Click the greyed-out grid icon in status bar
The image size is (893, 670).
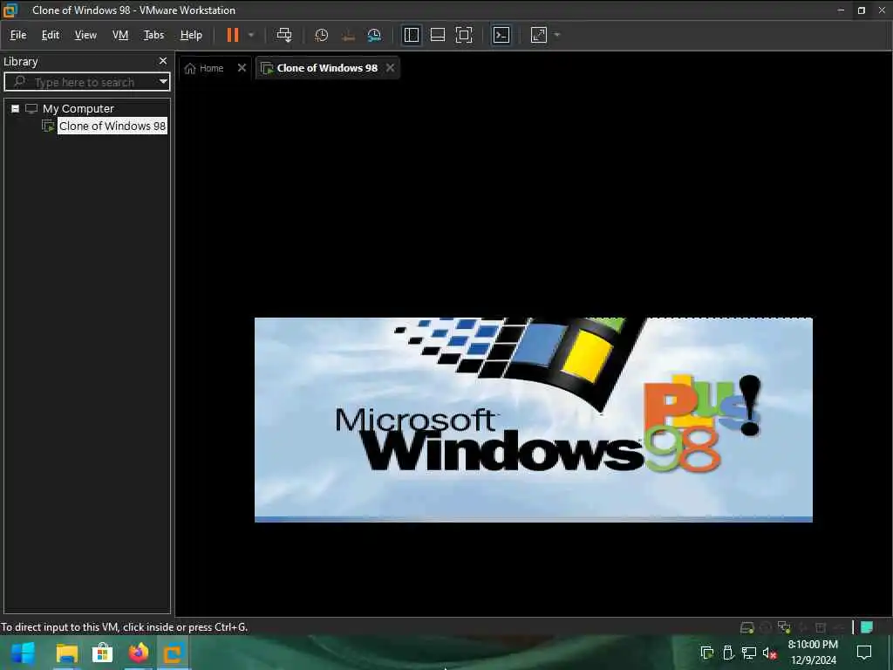[821, 628]
